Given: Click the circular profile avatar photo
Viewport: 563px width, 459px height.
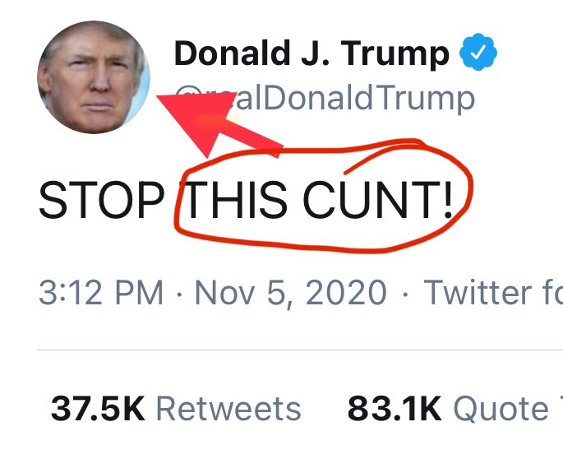Looking at the screenshot, I should point(94,77).
